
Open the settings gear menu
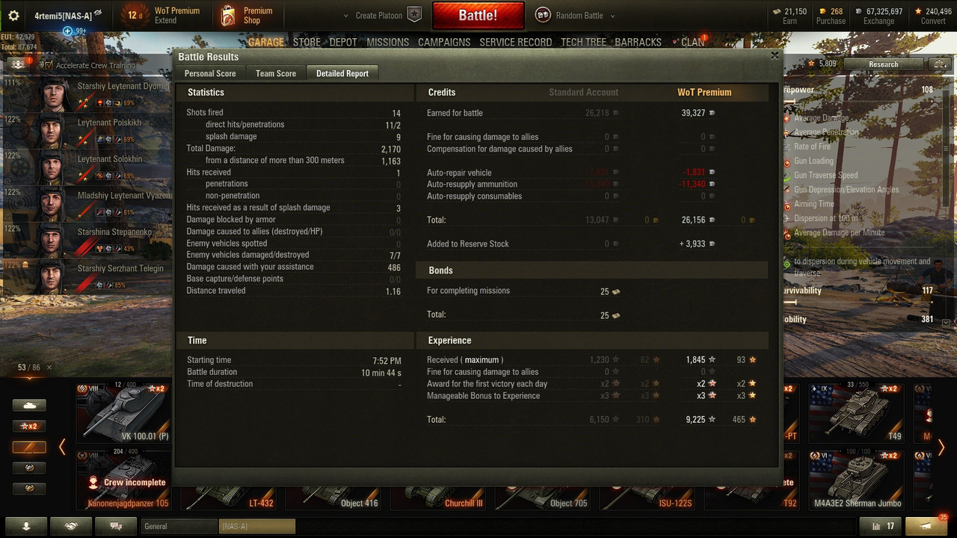13,16
